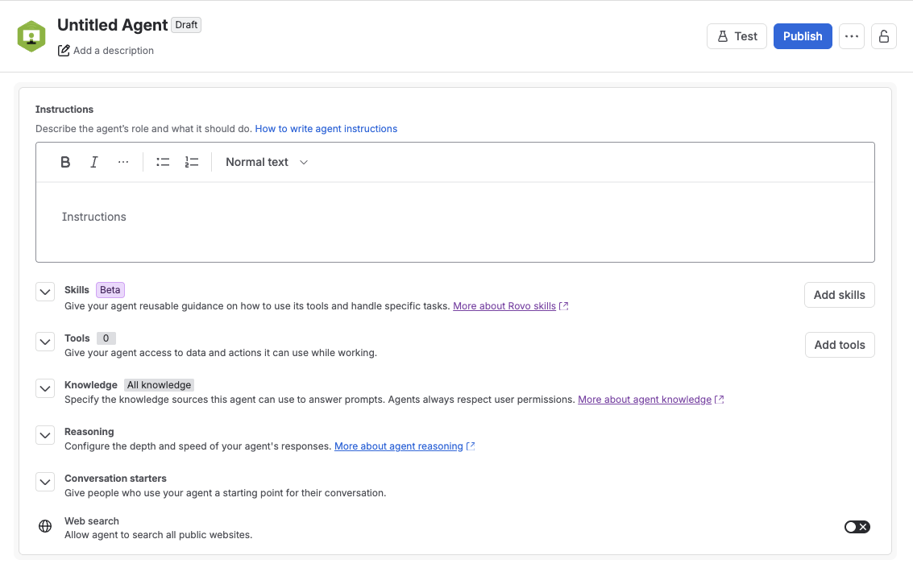913x568 pixels.
Task: Click the Beta badge next to Skills
Action: point(110,290)
